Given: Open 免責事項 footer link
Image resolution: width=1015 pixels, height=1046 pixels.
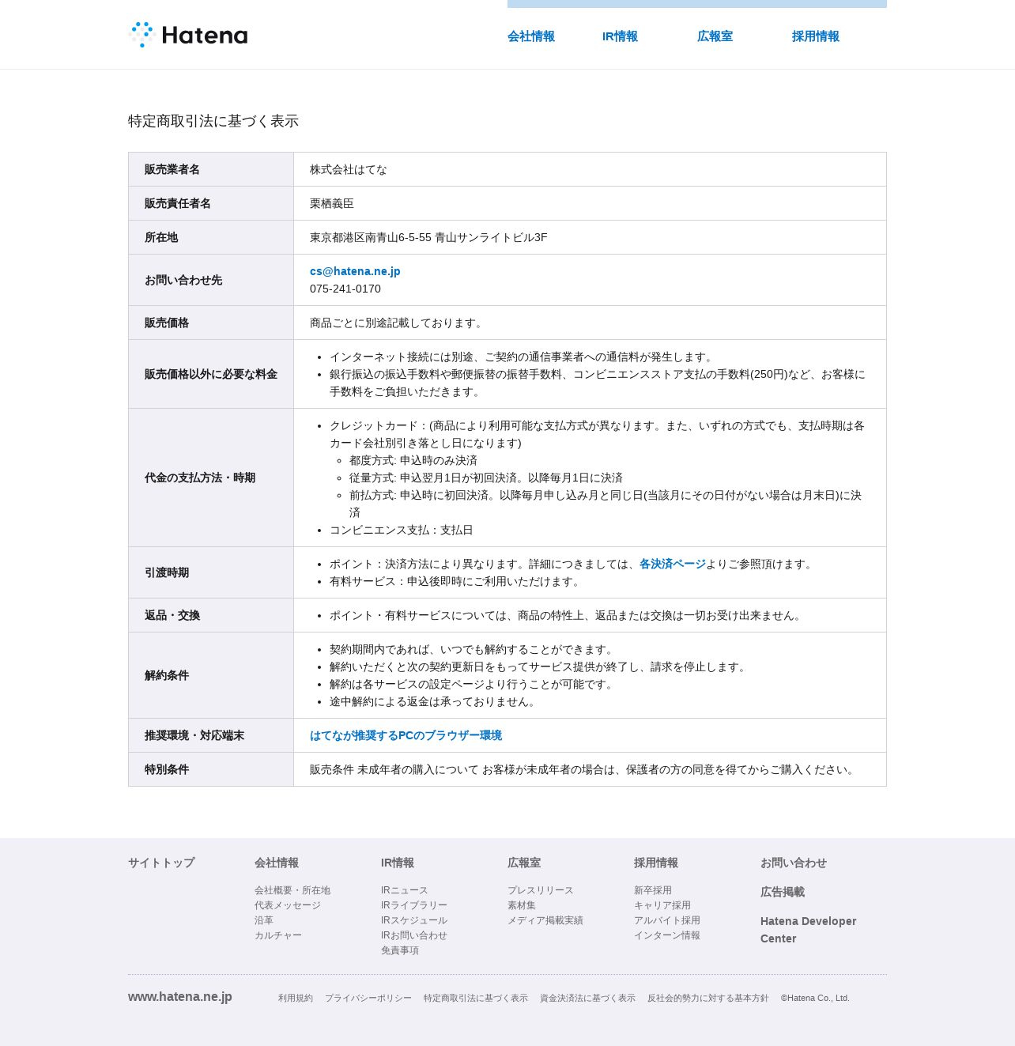Looking at the screenshot, I should pos(400,950).
